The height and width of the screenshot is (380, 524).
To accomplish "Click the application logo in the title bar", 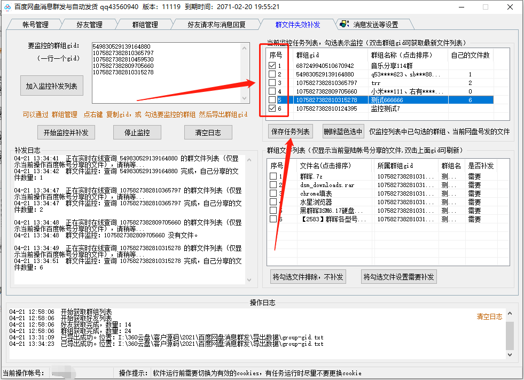I will pos(7,7).
